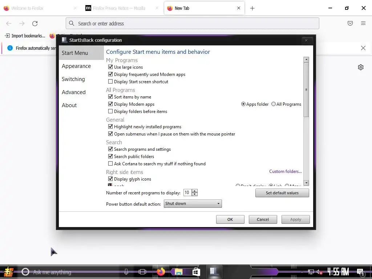The width and height of the screenshot is (372, 279).
Task: Click the Apply button
Action: click(x=295, y=219)
